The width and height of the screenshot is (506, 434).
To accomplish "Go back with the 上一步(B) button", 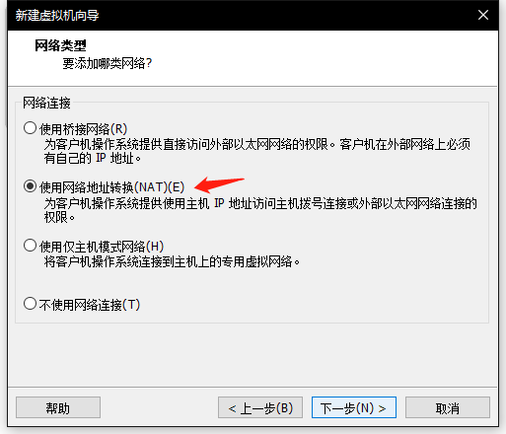I will pos(260,407).
